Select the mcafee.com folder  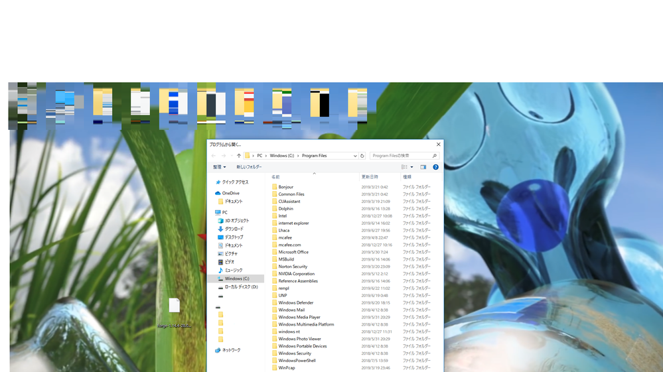[x=289, y=245]
